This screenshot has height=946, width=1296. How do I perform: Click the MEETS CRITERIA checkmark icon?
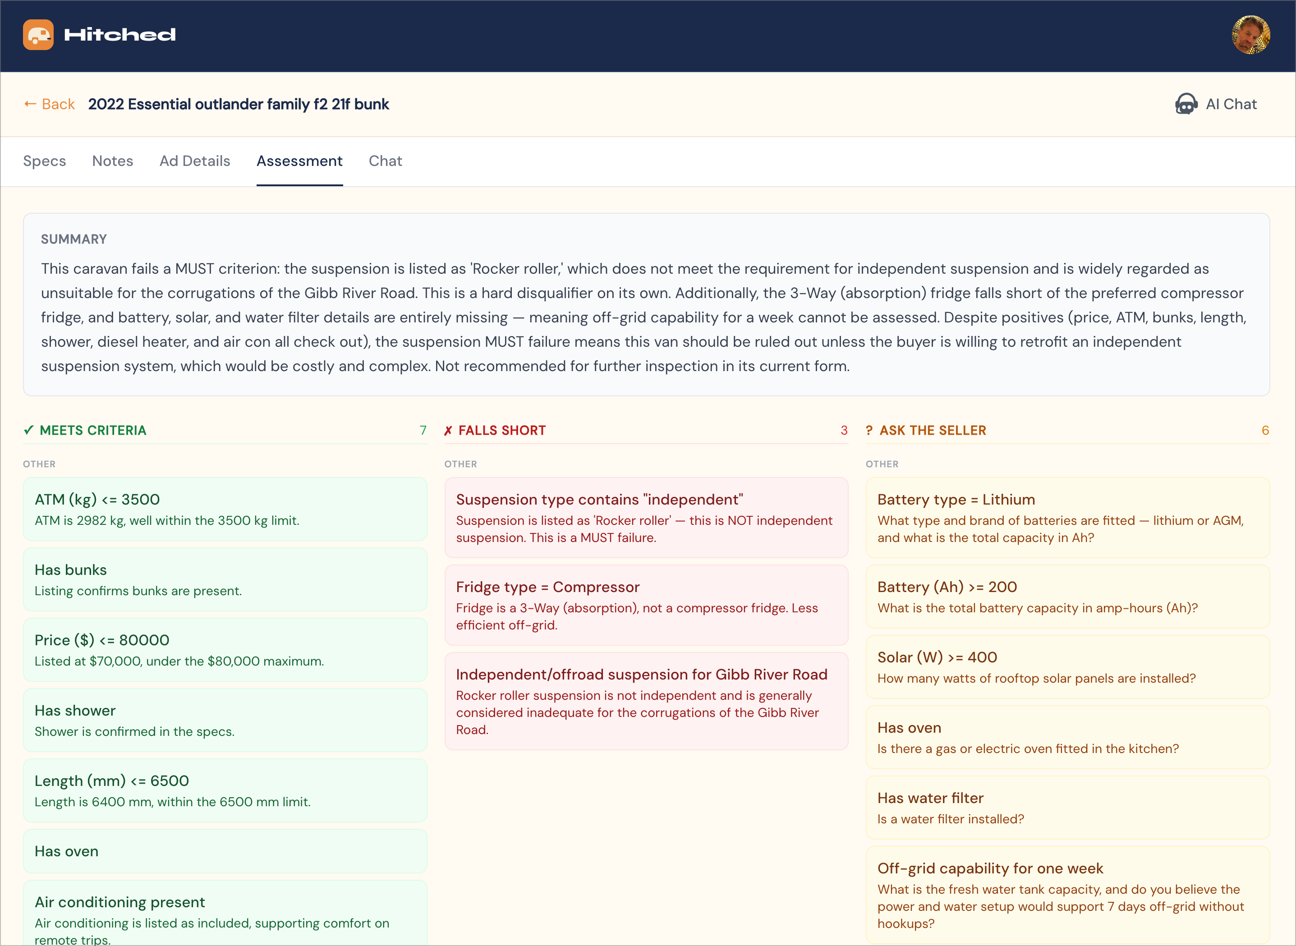tap(28, 430)
